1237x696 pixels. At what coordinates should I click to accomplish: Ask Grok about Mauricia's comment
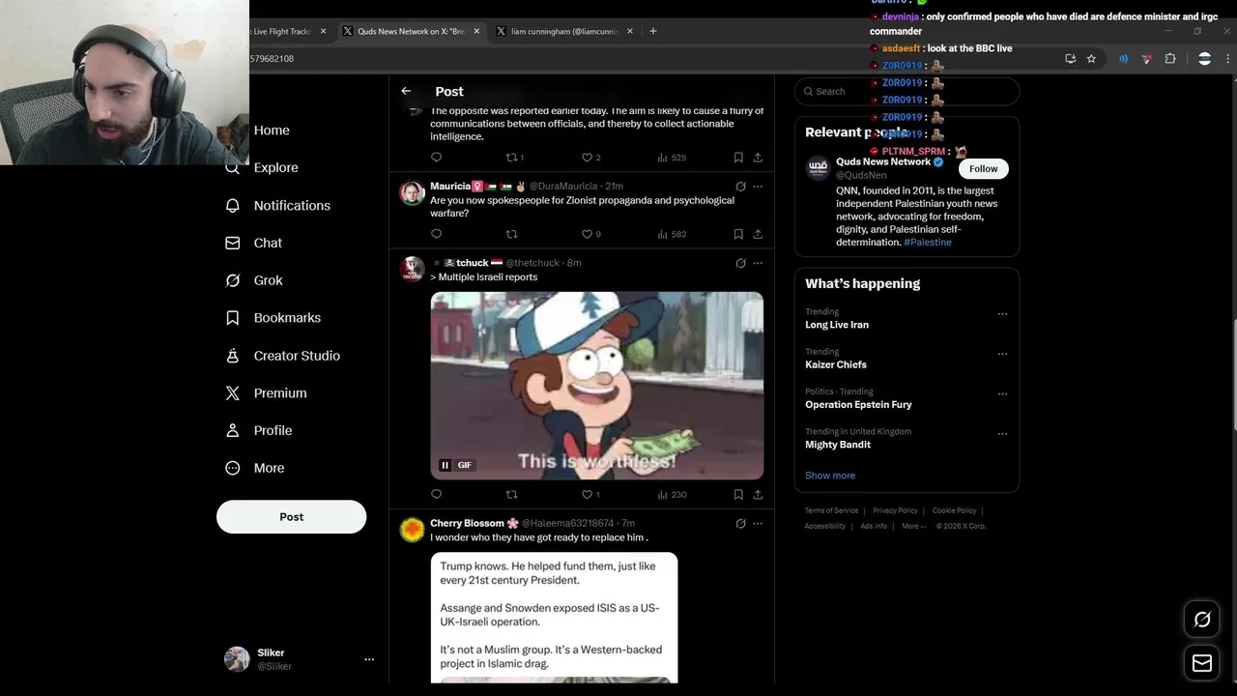(x=740, y=186)
